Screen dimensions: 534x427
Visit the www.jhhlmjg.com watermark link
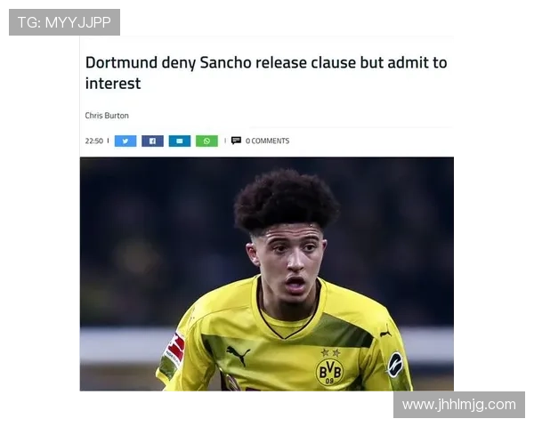(x=459, y=405)
